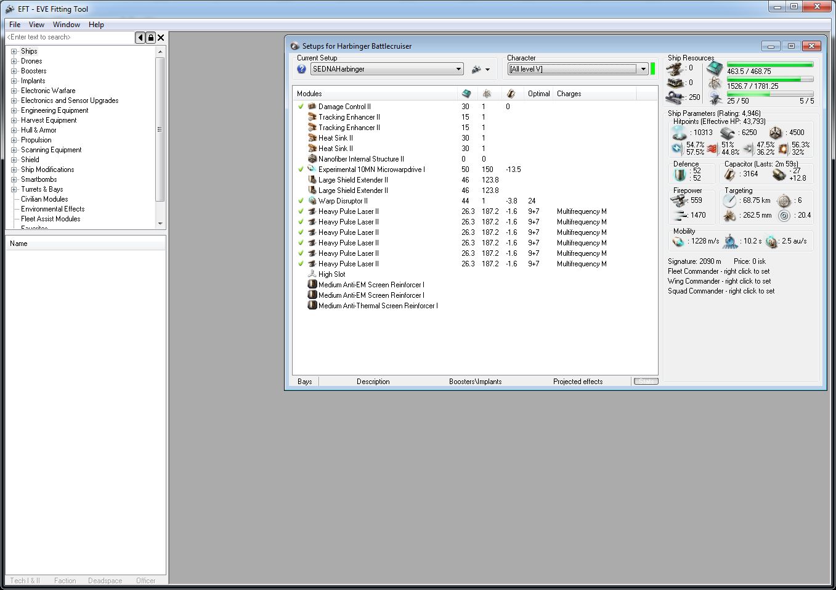This screenshot has height=590, width=836.
Task: Switch to the Description tab
Action: click(373, 382)
